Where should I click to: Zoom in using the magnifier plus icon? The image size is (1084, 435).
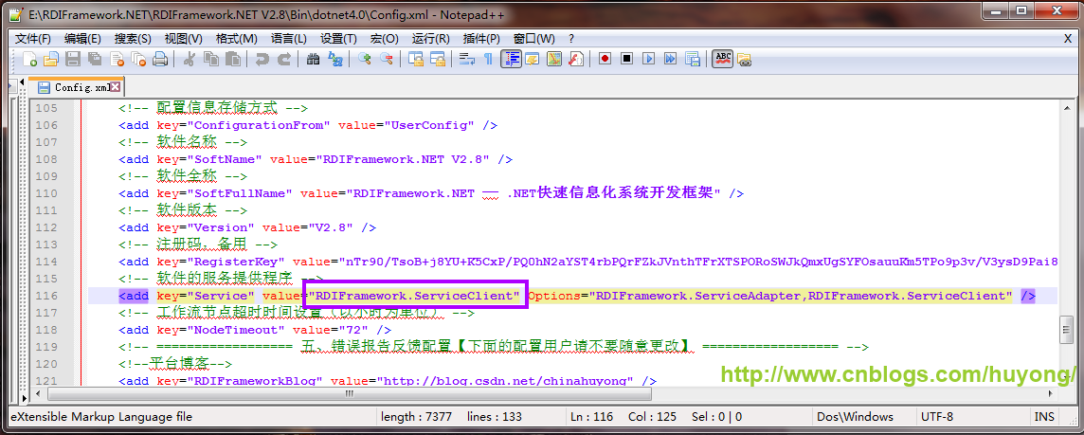[364, 60]
